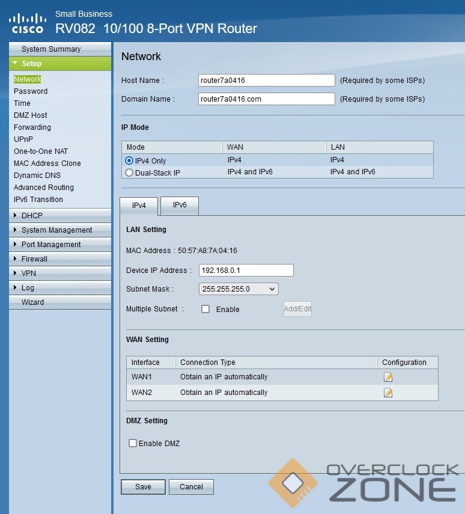
Task: Open the Wizard page
Action: tap(60, 302)
